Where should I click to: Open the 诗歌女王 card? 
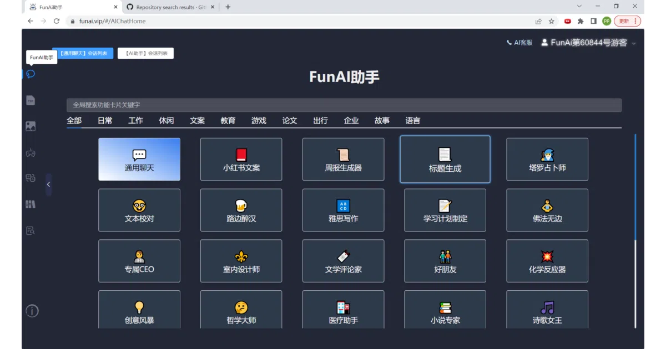coord(547,310)
